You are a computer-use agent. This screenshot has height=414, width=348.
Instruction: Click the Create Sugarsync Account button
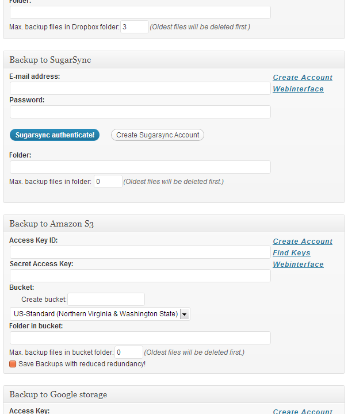click(158, 135)
